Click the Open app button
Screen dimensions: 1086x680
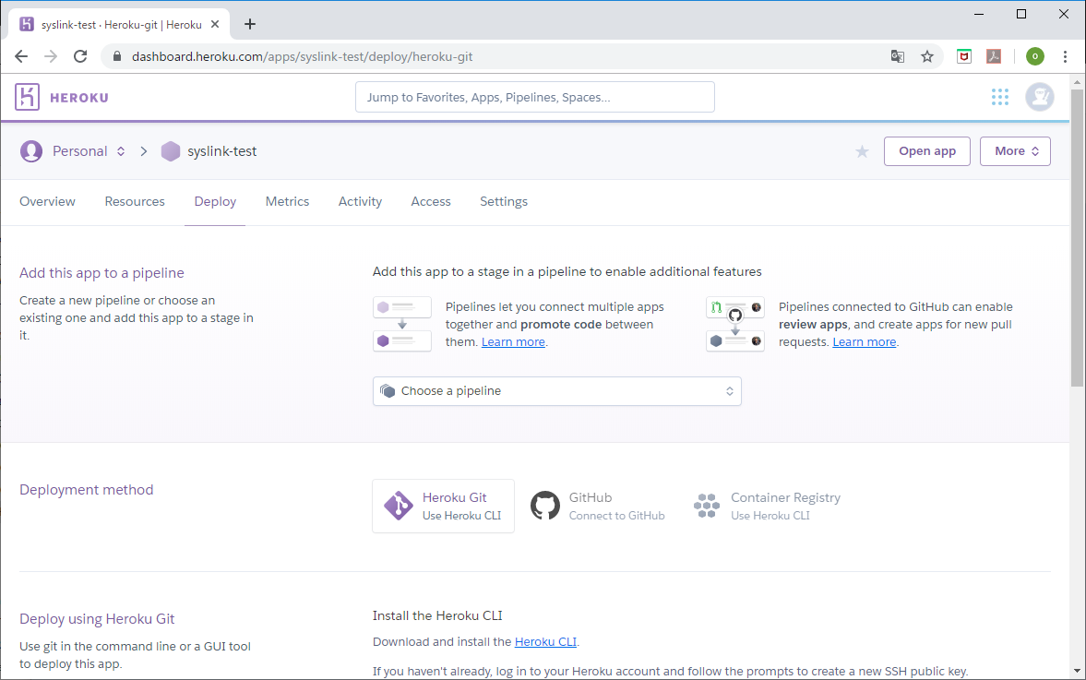(926, 151)
